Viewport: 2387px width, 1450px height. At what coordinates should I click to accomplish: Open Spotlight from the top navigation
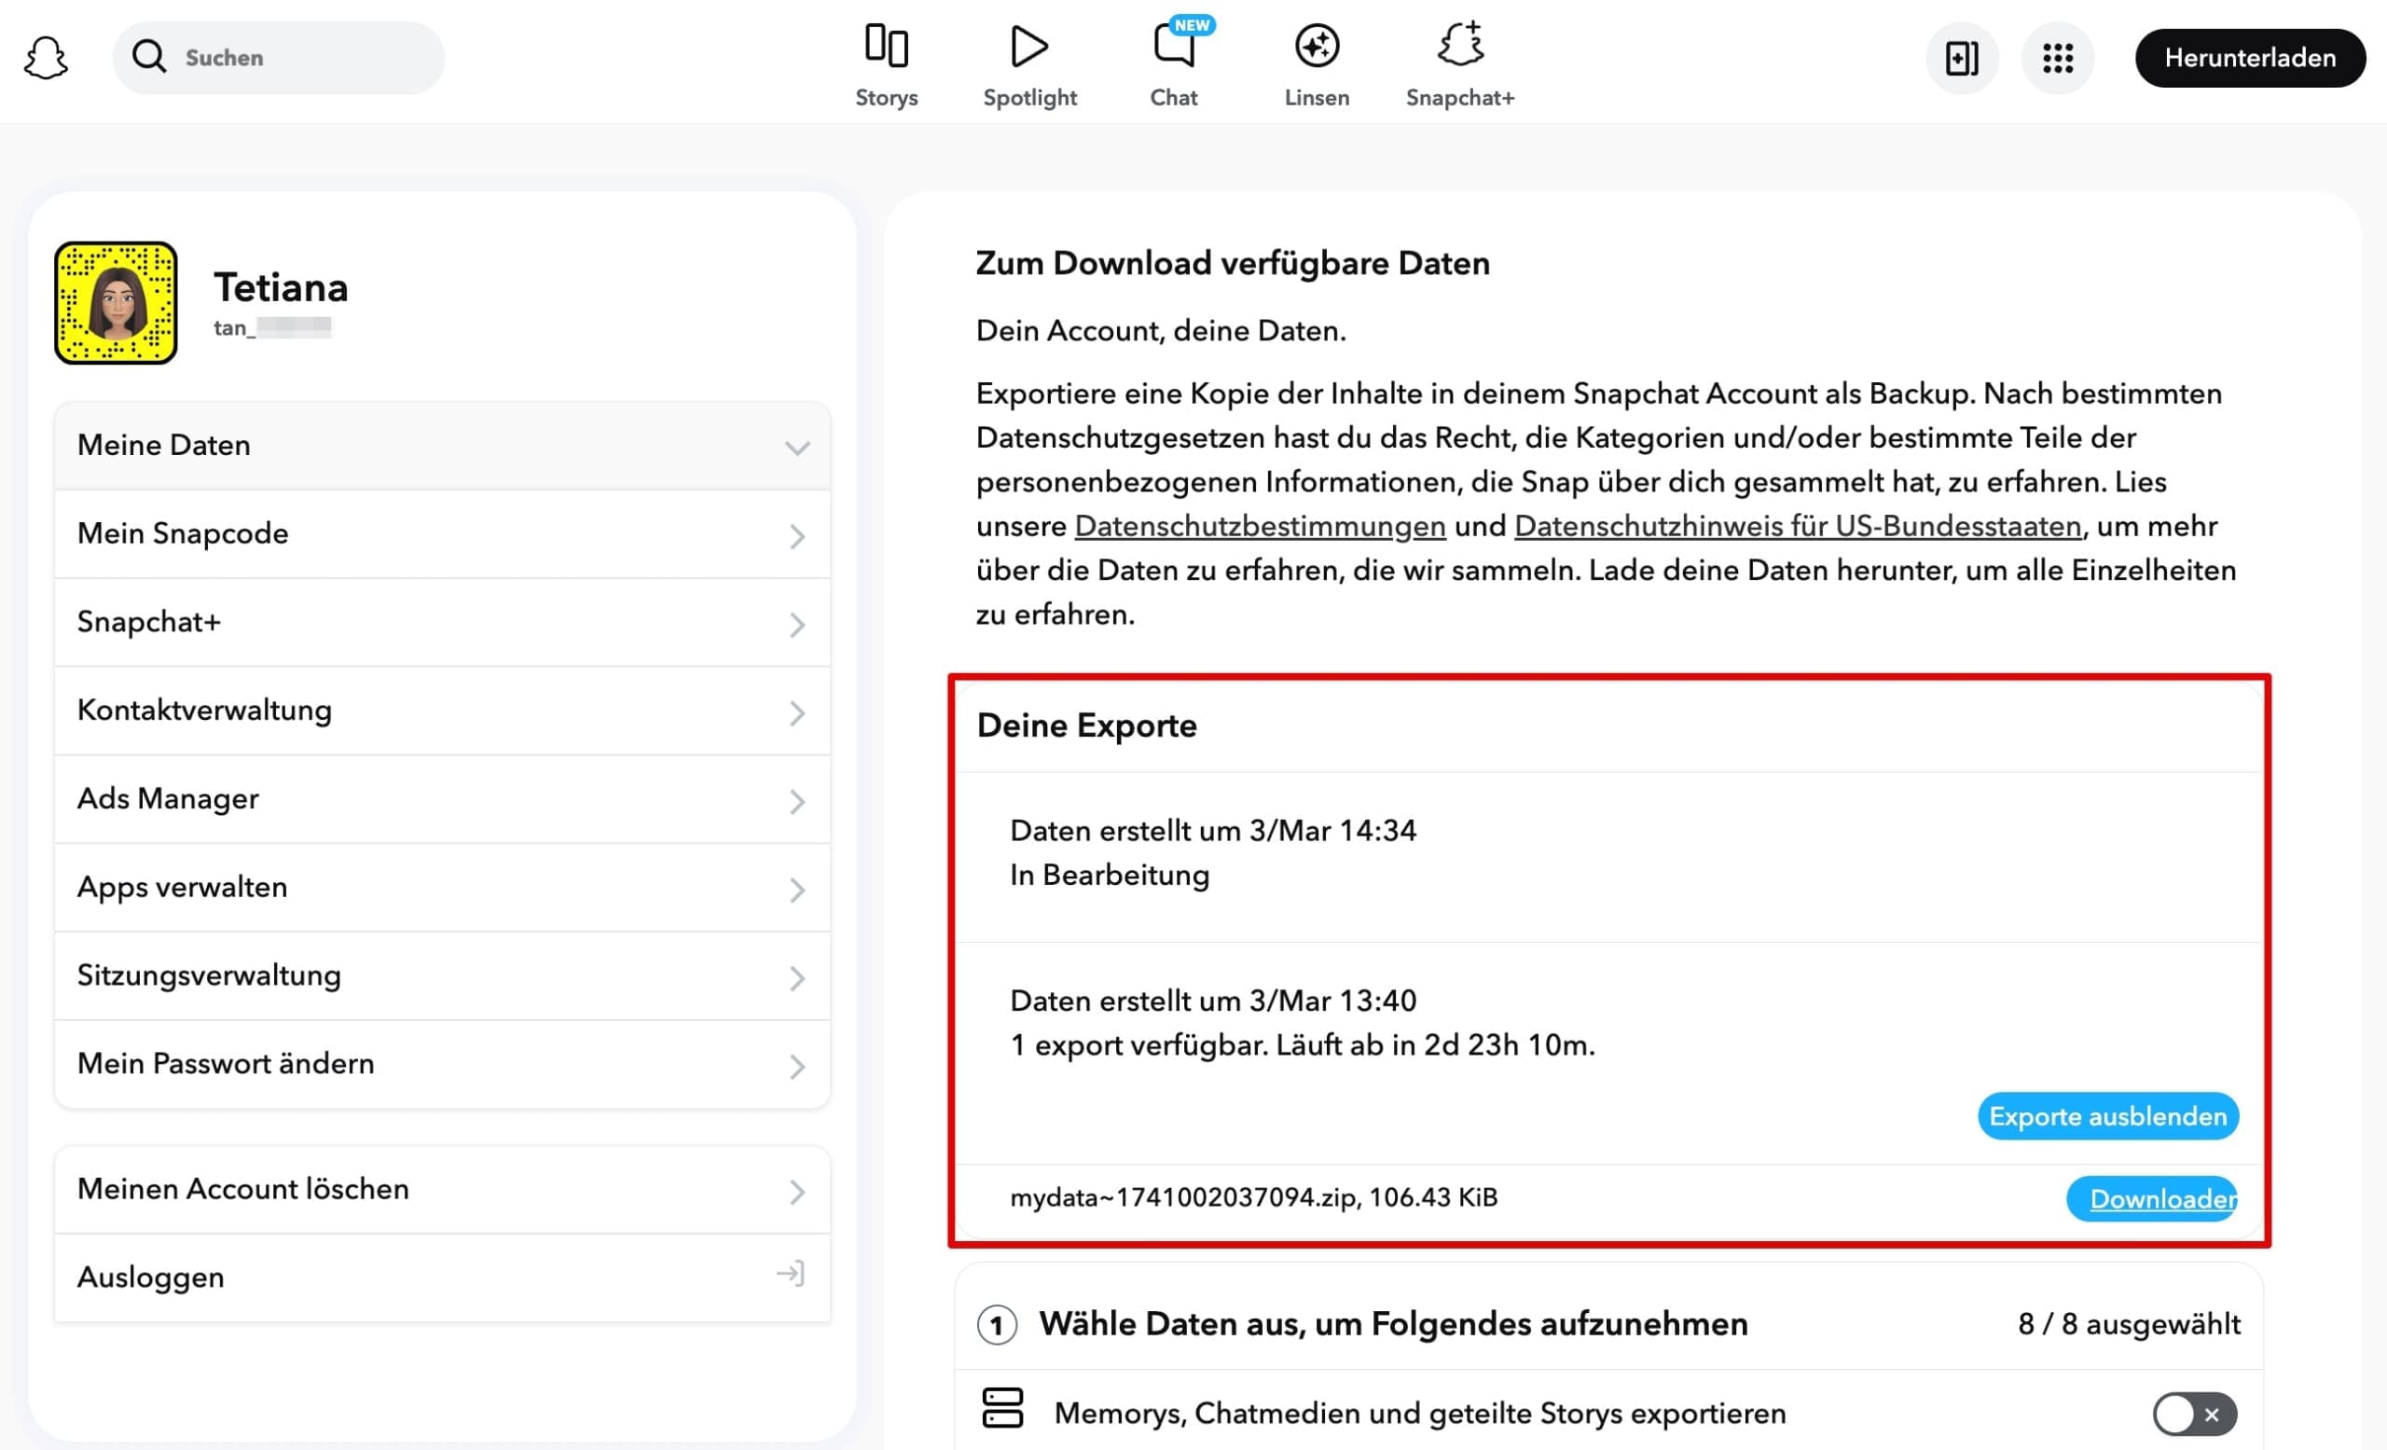click(x=1028, y=66)
